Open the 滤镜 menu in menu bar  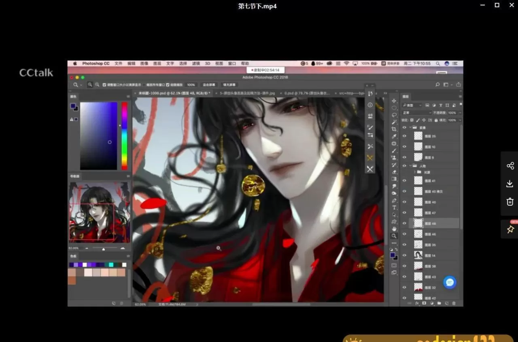point(196,63)
